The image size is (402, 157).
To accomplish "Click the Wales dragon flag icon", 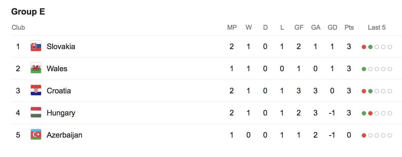I will pyautogui.click(x=36, y=69).
